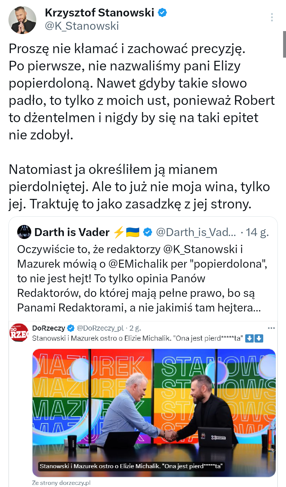This screenshot has height=487, width=286.
Task: Click Darth is Vader's verified badge
Action: click(148, 232)
